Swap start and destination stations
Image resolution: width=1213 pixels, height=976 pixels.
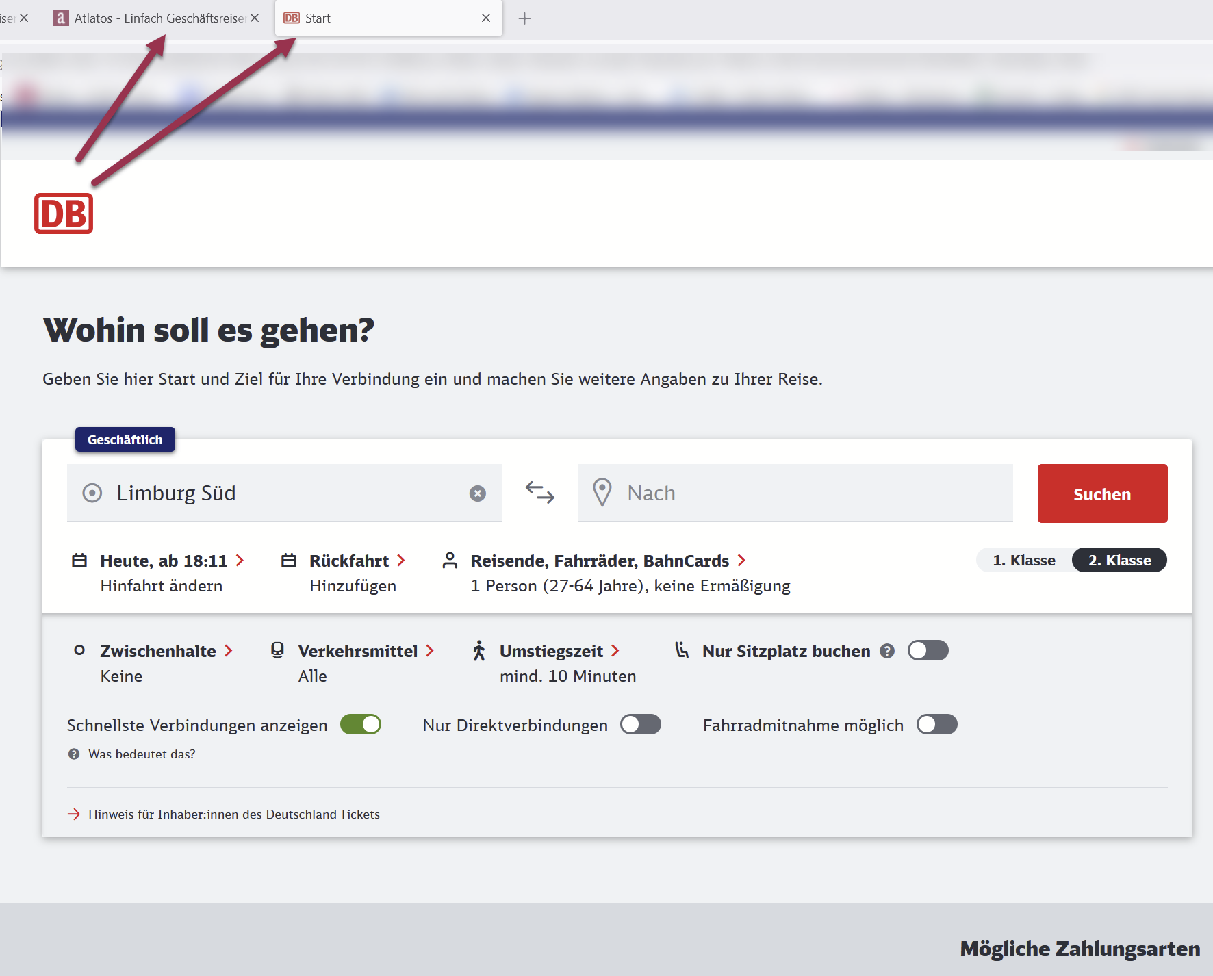point(540,493)
